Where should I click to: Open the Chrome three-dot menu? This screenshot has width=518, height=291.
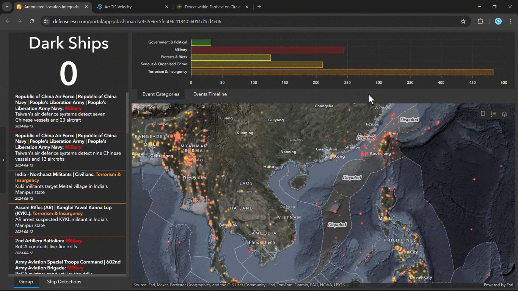coord(510,21)
